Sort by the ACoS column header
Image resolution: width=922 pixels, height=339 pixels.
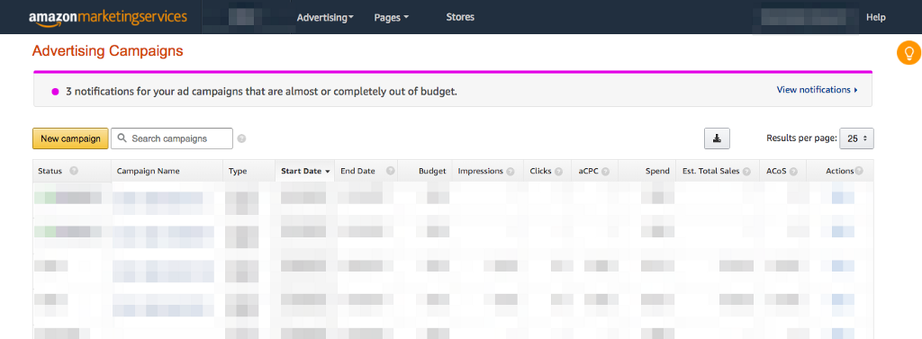776,171
